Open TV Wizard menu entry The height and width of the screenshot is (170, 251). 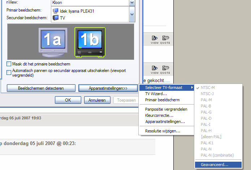tap(166, 94)
